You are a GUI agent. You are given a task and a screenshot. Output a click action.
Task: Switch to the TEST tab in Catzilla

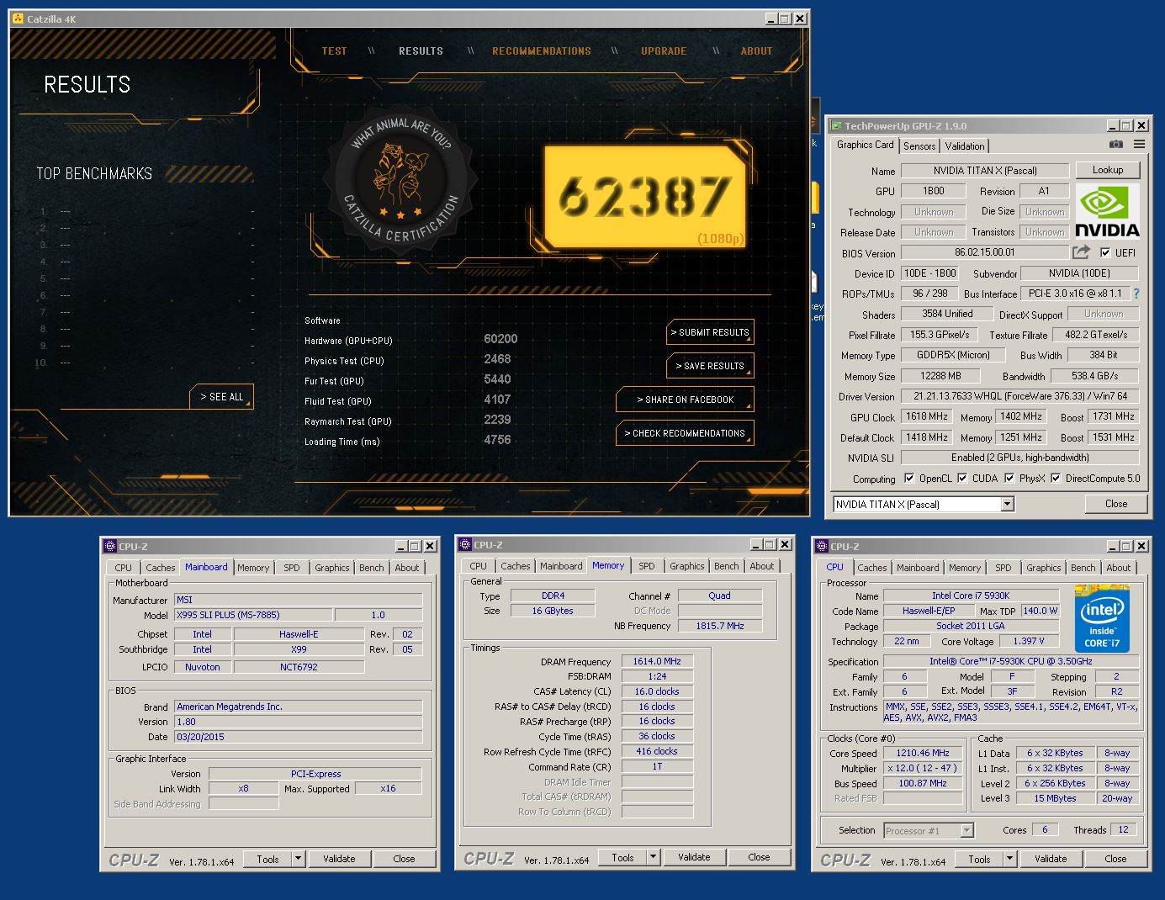click(334, 50)
